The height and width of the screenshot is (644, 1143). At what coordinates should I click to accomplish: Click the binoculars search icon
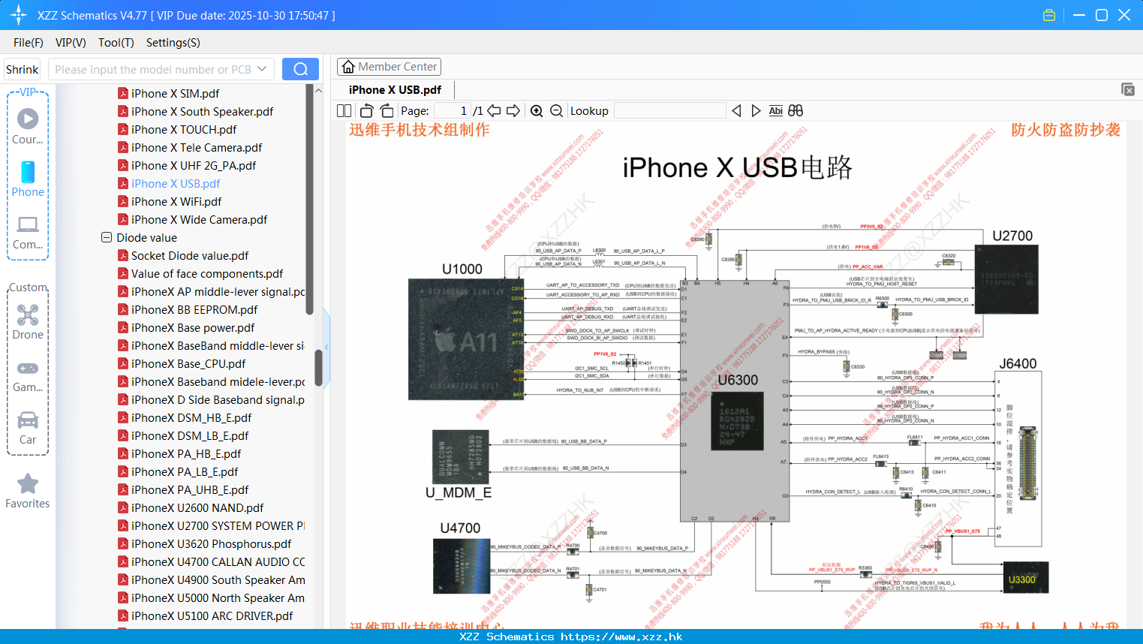(796, 110)
